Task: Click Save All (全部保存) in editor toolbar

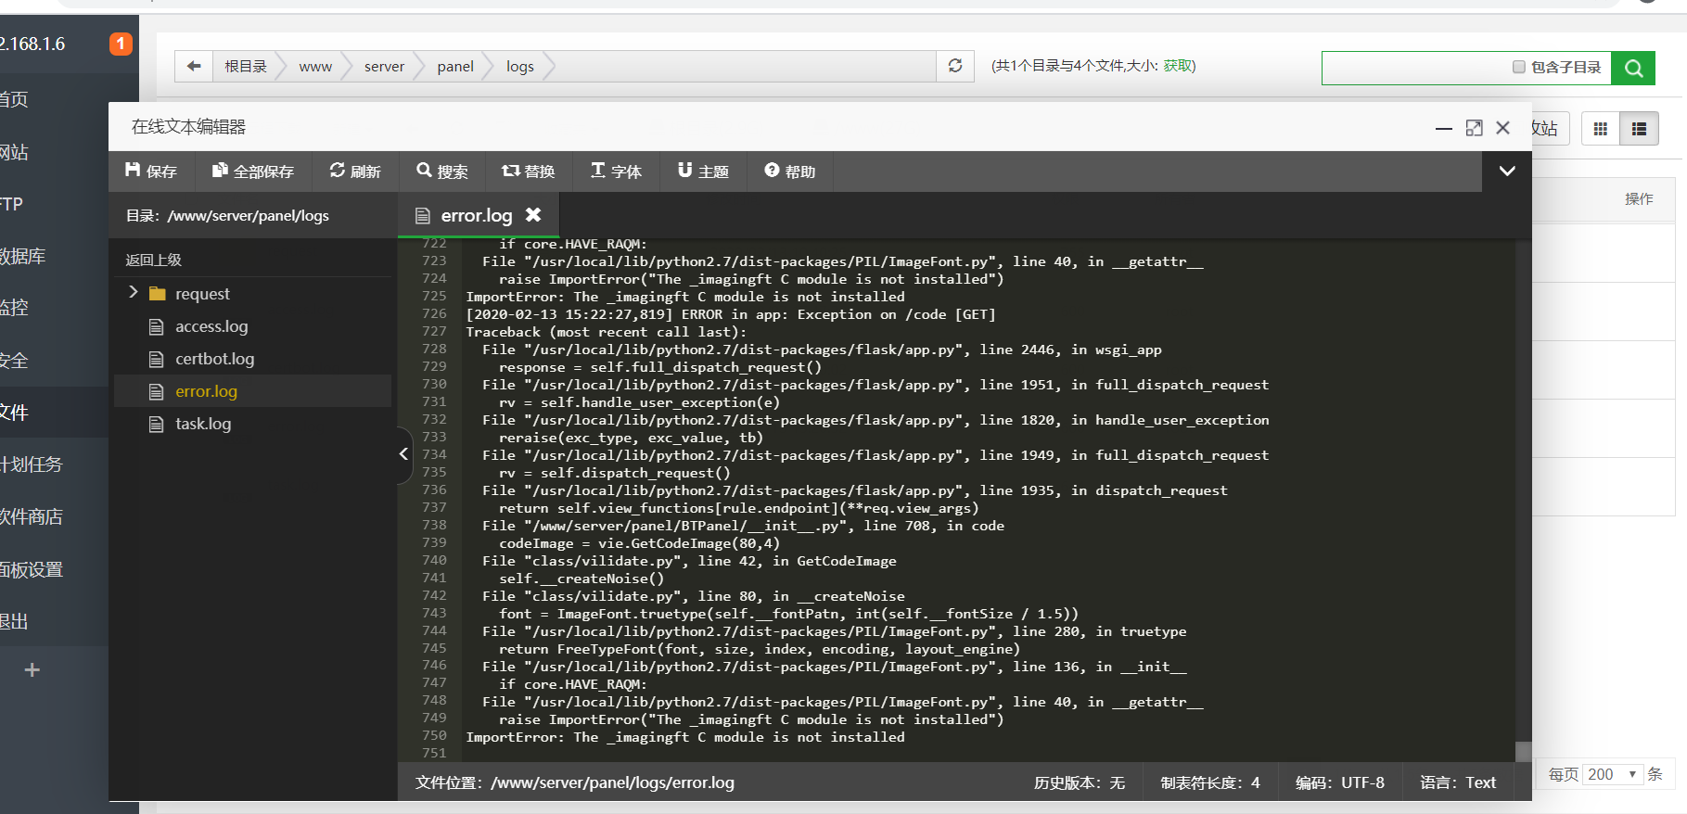Action: click(x=253, y=172)
